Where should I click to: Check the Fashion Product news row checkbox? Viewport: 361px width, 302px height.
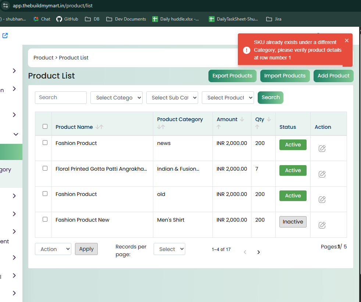pos(45,143)
